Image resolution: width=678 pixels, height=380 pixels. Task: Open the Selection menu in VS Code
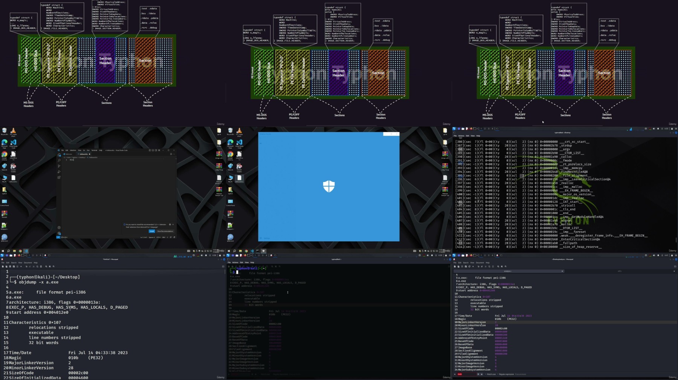tap(73, 150)
